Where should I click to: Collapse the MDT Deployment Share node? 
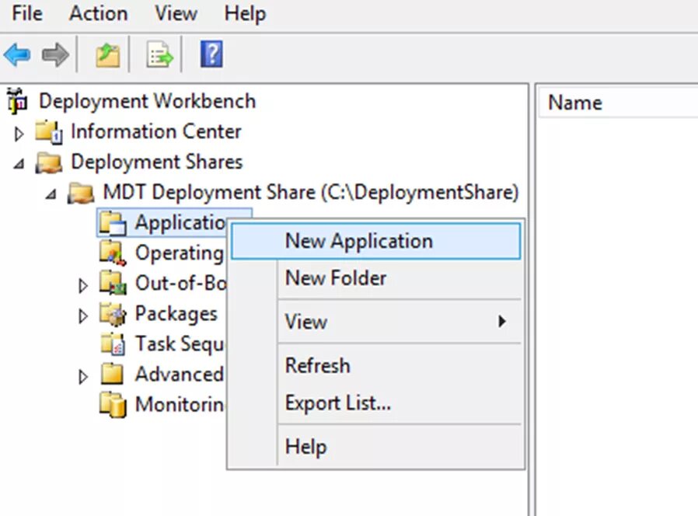click(x=51, y=194)
